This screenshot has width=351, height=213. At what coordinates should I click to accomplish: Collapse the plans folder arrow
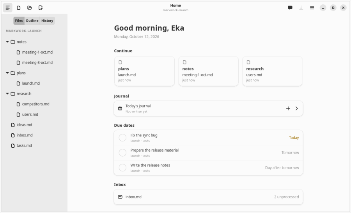coord(7,73)
